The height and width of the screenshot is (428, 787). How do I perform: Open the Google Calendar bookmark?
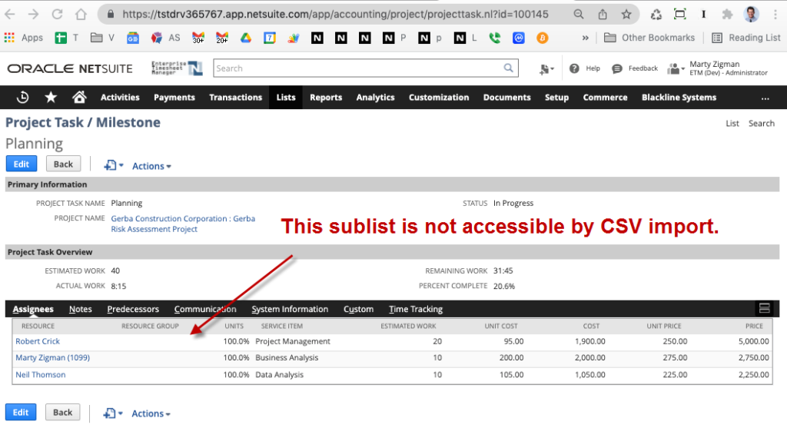tap(270, 38)
